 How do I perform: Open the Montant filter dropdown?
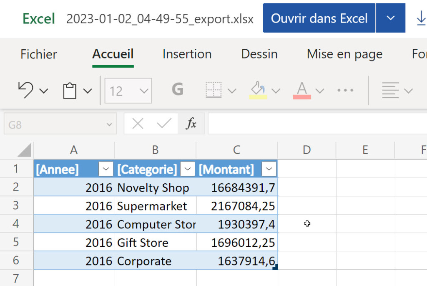[x=269, y=169]
